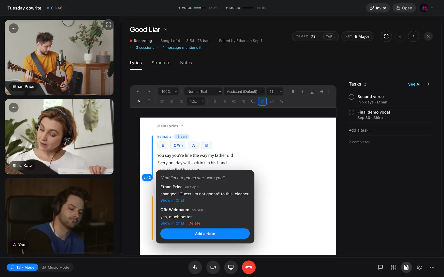444x277 pixels.
Task: Mark Final demo vocal task complete
Action: click(351, 112)
